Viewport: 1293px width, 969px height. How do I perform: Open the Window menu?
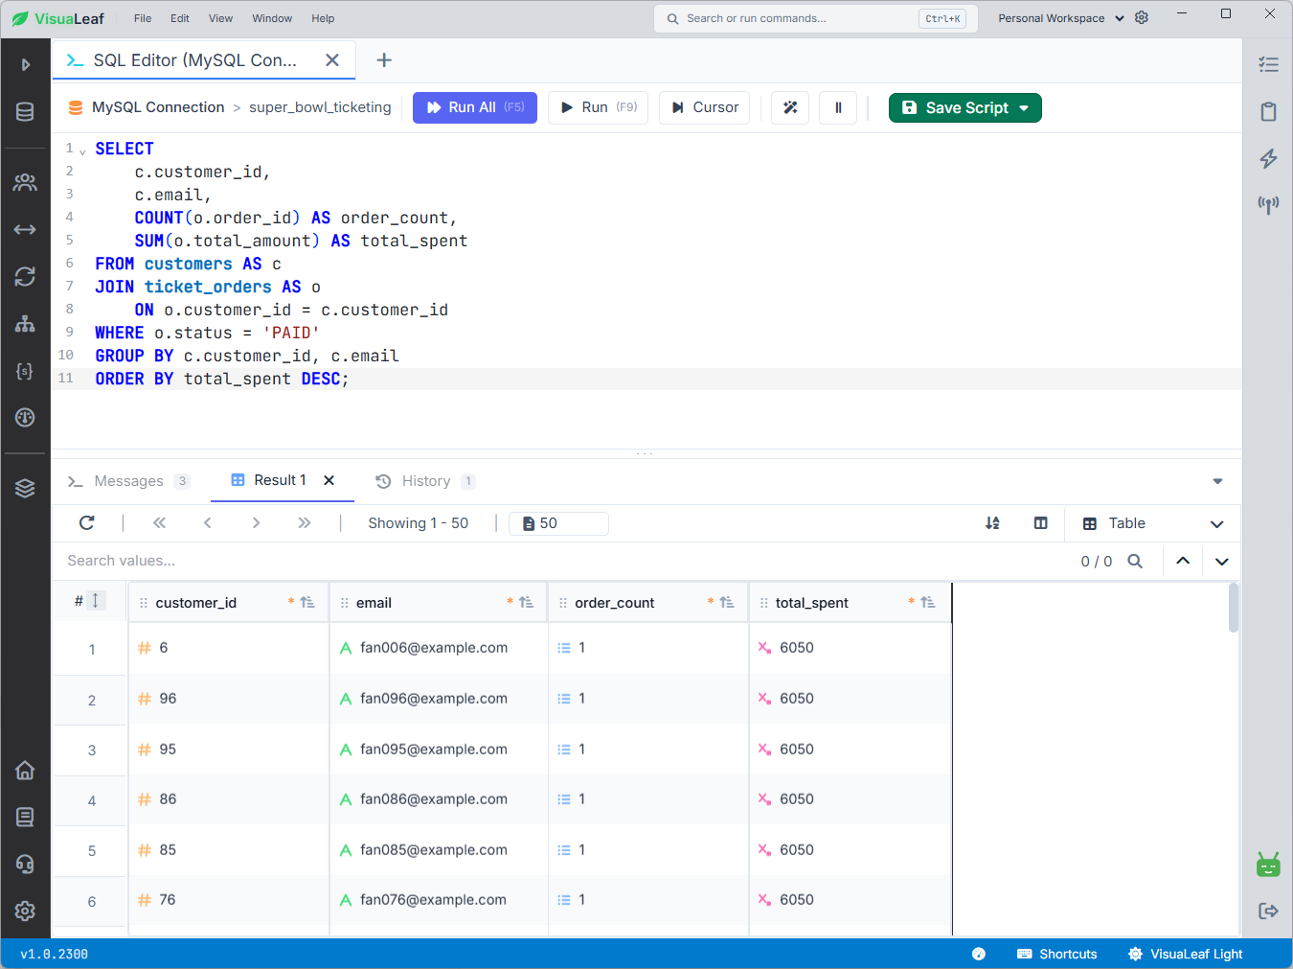tap(272, 18)
